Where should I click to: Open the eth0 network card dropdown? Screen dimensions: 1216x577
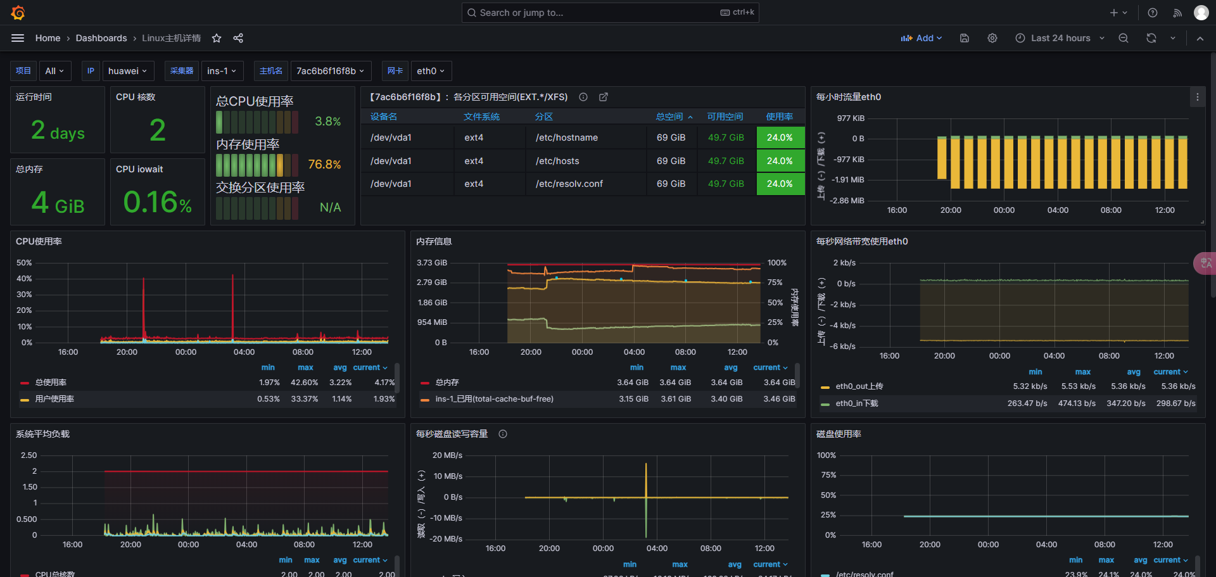click(431, 71)
